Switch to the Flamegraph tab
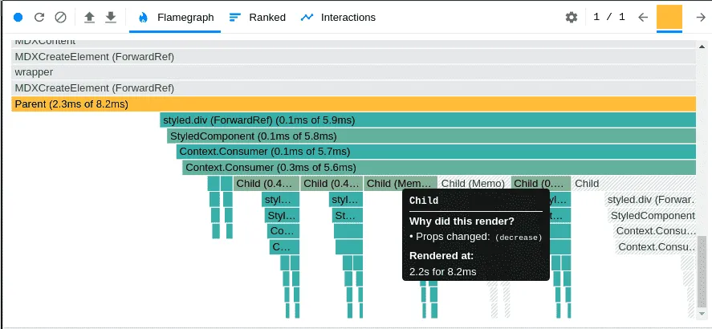Image resolution: width=712 pixels, height=329 pixels. pos(175,17)
